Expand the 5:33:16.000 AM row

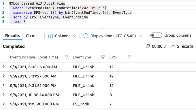[4, 67]
